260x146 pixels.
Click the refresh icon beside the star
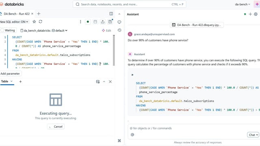coord(41,21)
